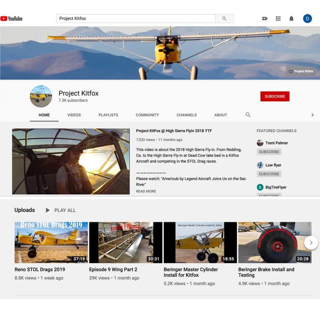Subscribe to the Low flyer channel

click(x=269, y=174)
